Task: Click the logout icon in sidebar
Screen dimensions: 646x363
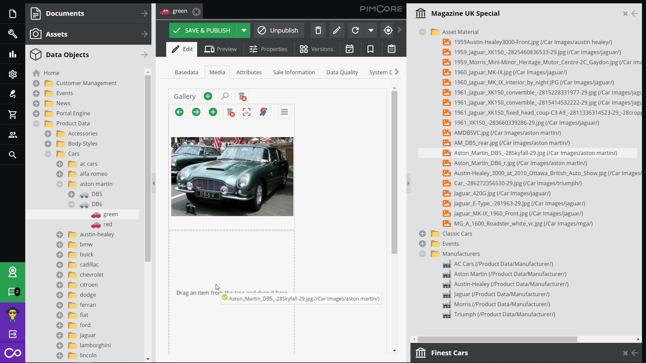Action: click(x=12, y=334)
